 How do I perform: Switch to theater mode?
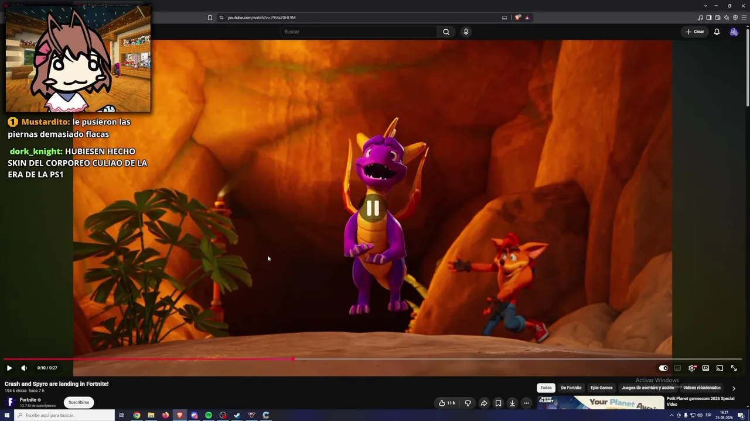coord(705,368)
